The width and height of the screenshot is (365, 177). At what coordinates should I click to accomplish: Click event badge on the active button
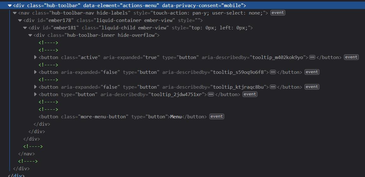pos(351,57)
